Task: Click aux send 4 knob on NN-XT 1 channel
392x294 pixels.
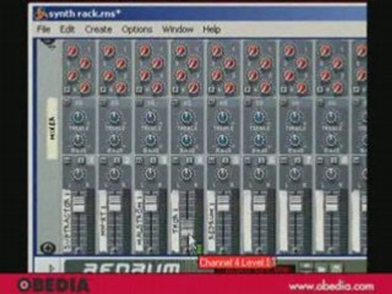Action: [121, 87]
